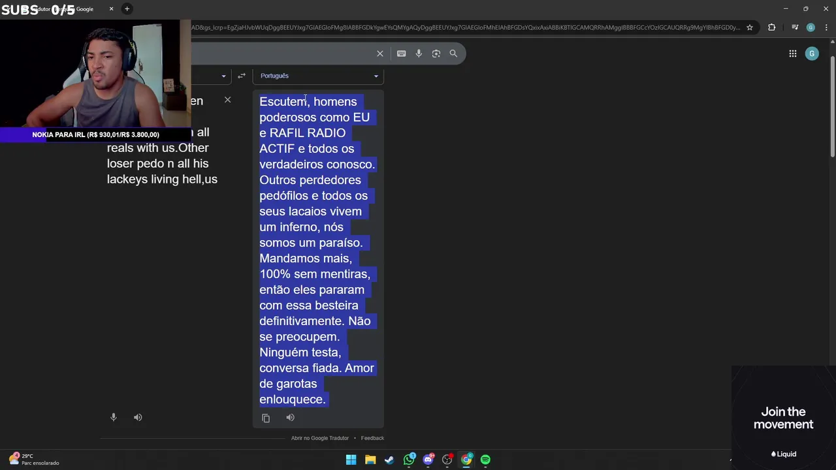Image resolution: width=836 pixels, height=470 pixels.
Task: Click the Feedback link
Action: (x=372, y=438)
